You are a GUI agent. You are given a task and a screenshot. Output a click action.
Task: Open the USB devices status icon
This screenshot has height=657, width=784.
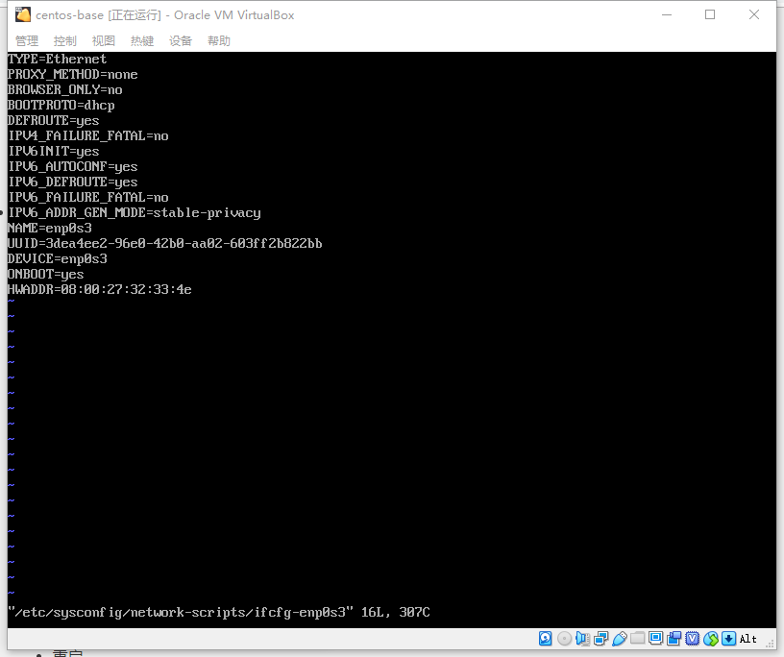[619, 638]
